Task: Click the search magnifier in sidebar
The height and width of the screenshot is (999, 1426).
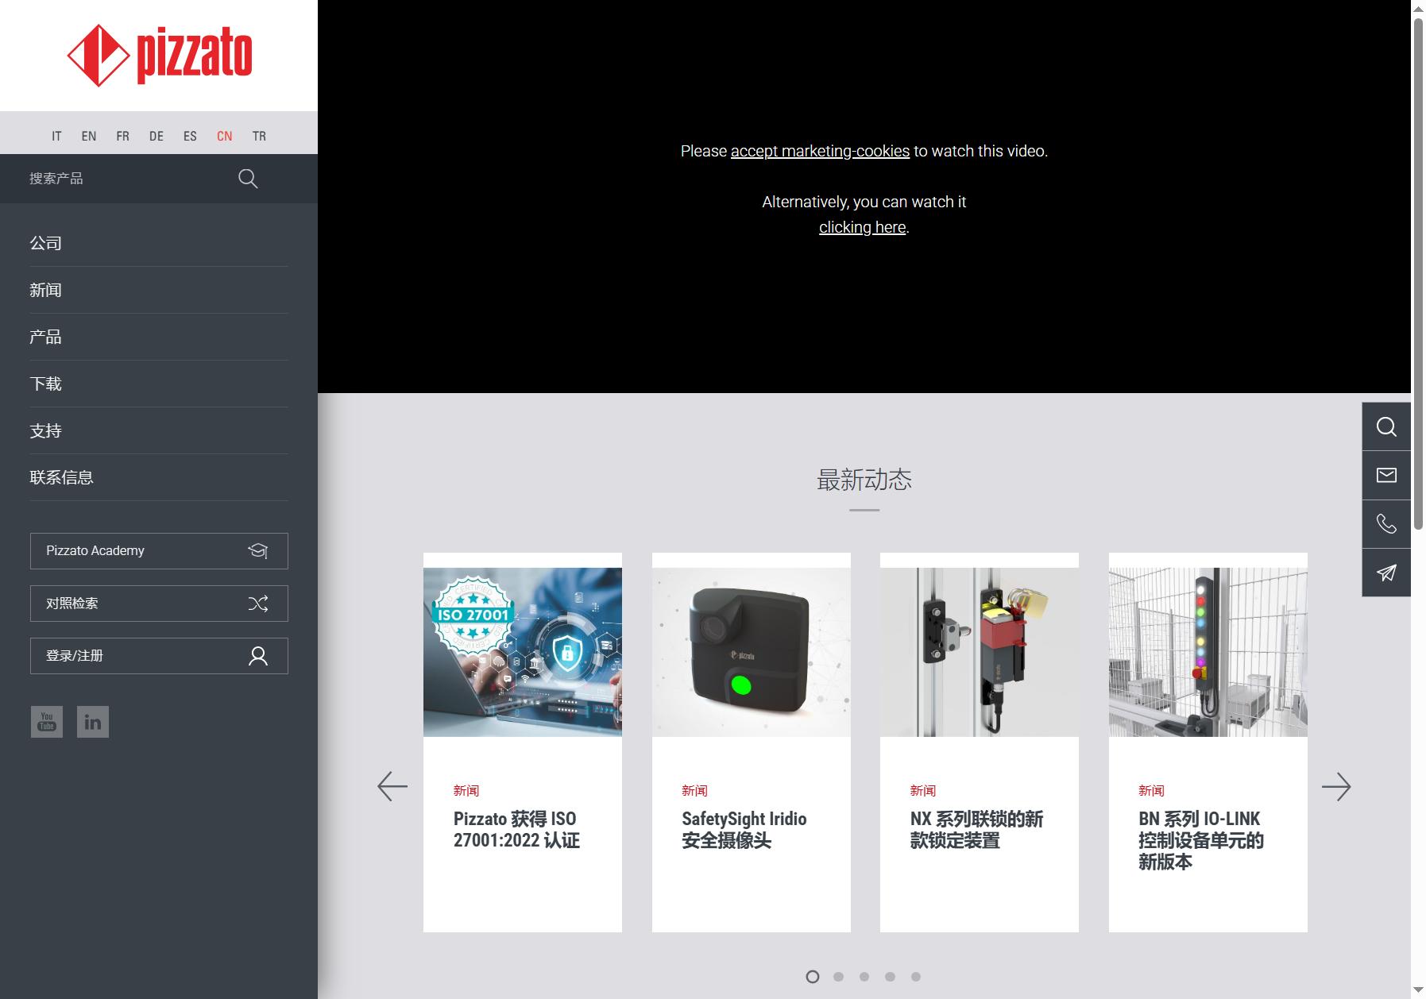Action: coord(248,179)
